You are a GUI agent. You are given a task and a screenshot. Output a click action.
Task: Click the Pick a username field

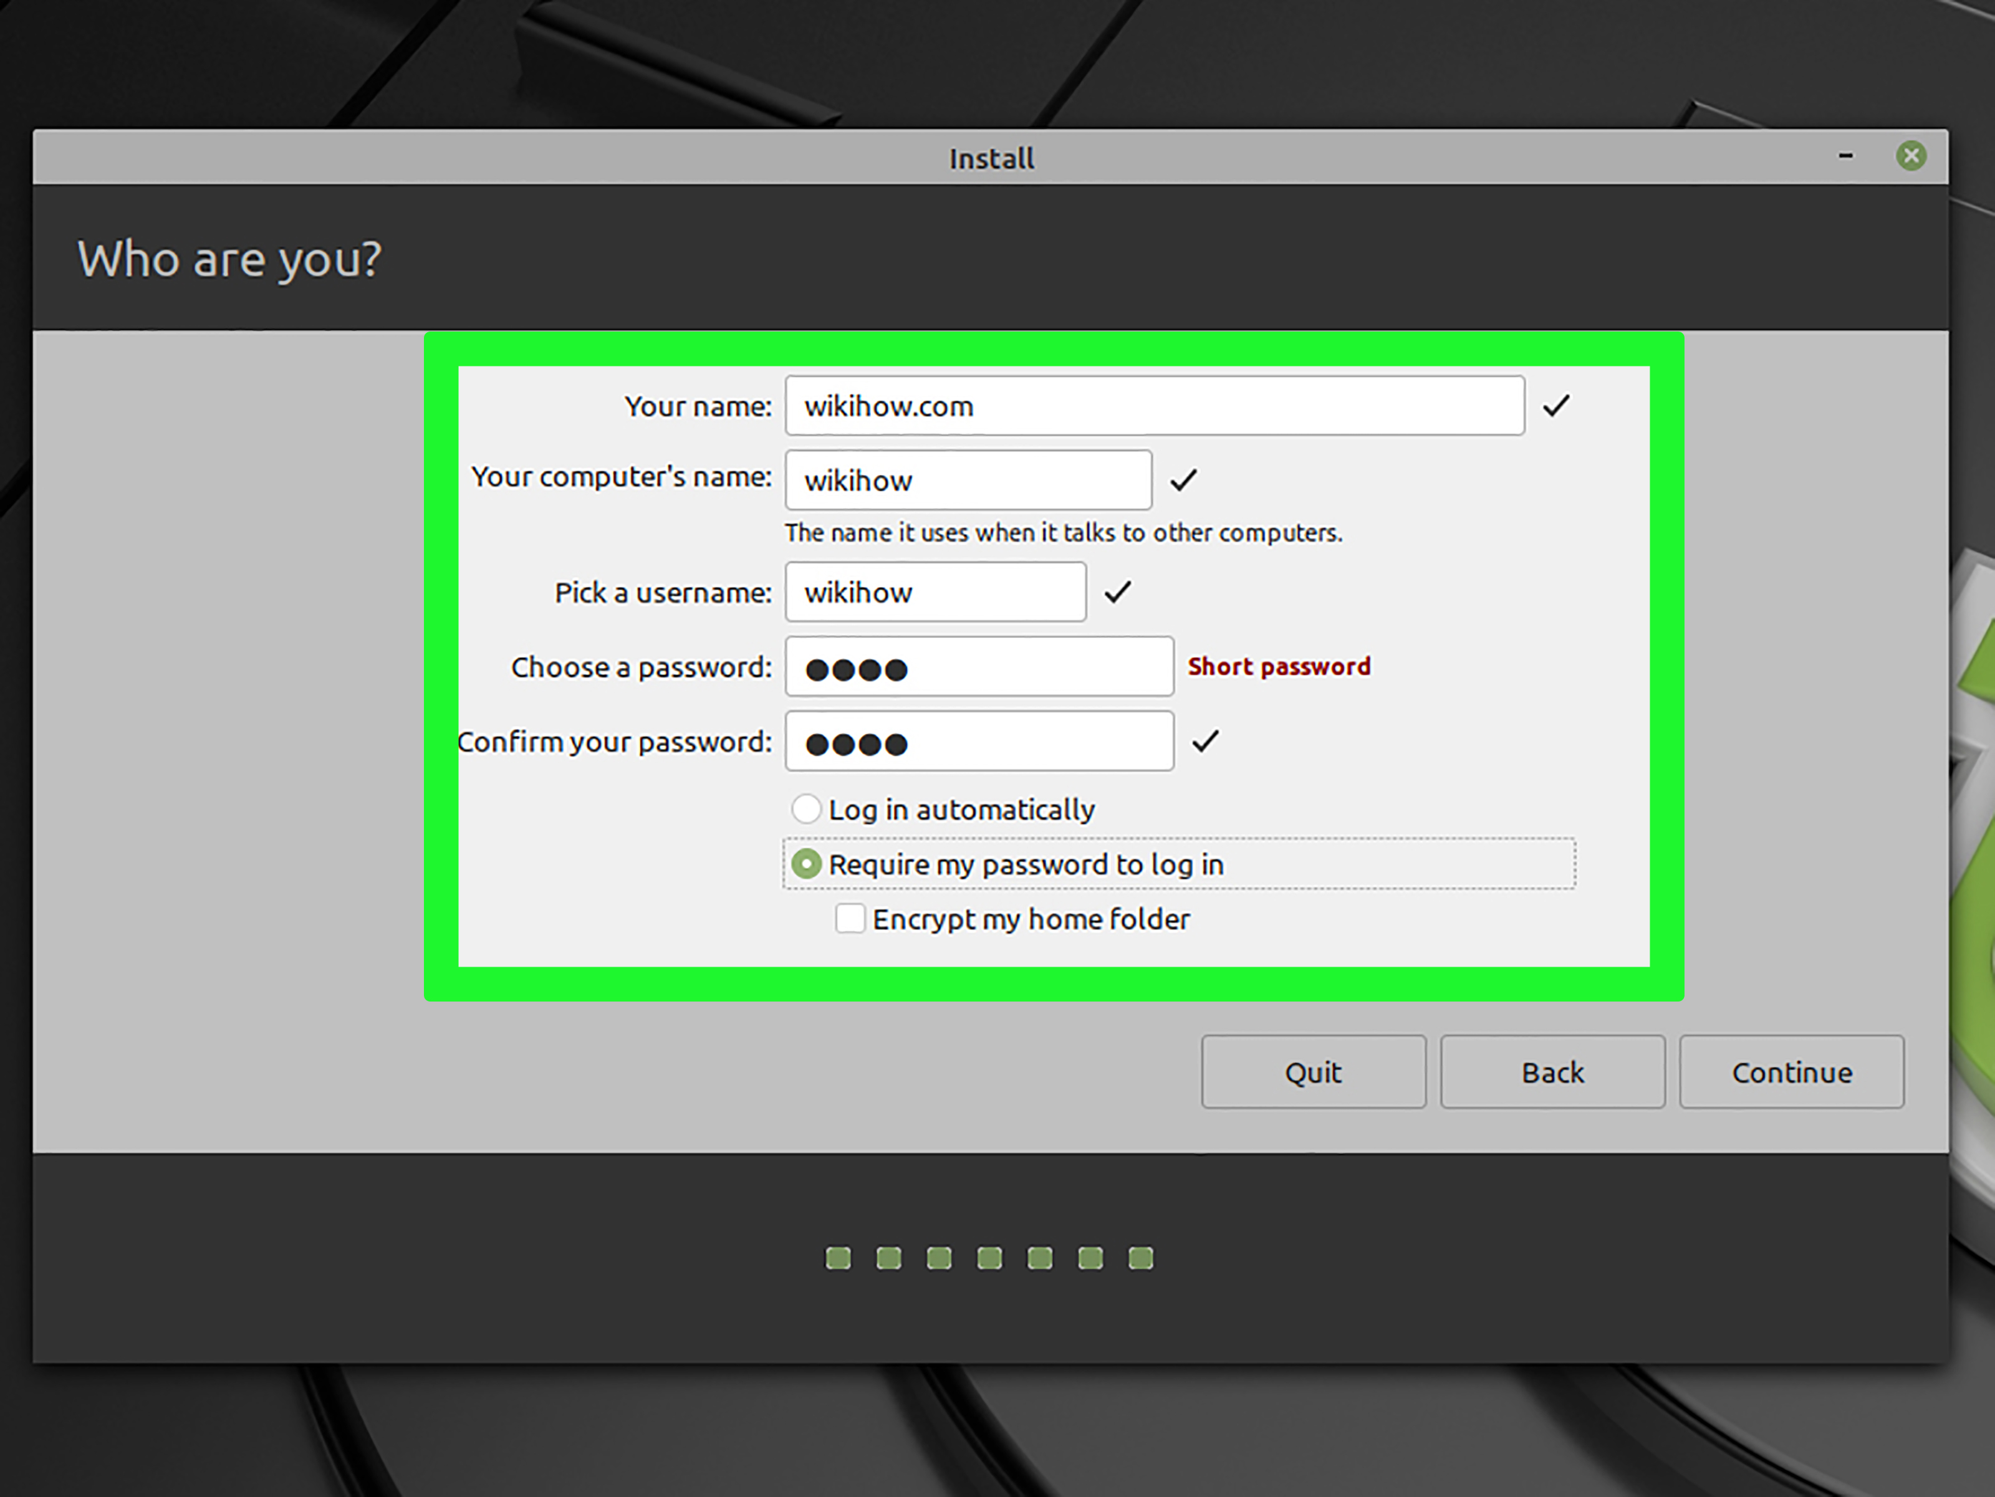[935, 591]
